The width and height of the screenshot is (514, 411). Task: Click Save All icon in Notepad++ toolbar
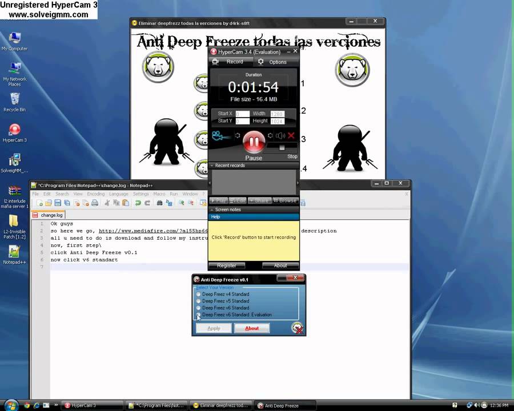click(67, 203)
